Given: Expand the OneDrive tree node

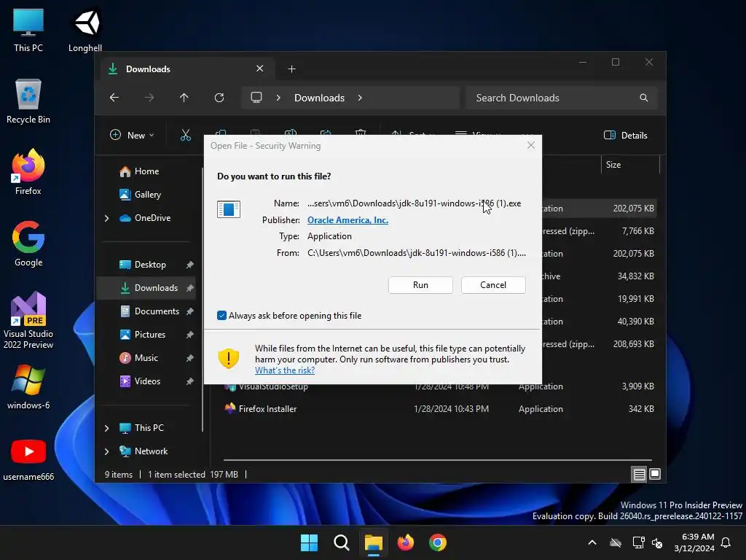Looking at the screenshot, I should click(x=106, y=218).
